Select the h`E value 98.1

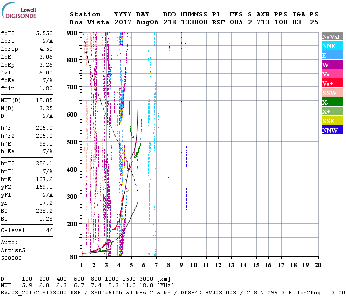46,144
